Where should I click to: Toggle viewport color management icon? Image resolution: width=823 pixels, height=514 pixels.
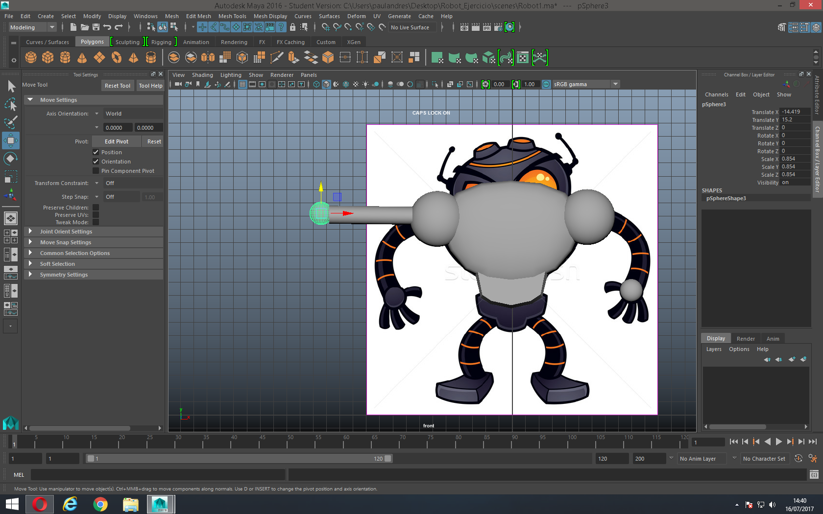tap(546, 84)
